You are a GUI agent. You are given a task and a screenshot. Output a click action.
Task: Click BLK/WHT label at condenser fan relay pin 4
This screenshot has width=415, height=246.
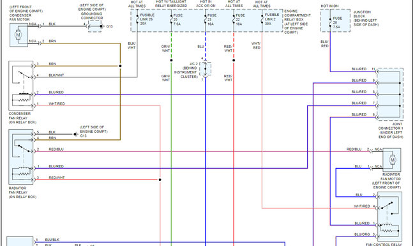click(x=56, y=75)
